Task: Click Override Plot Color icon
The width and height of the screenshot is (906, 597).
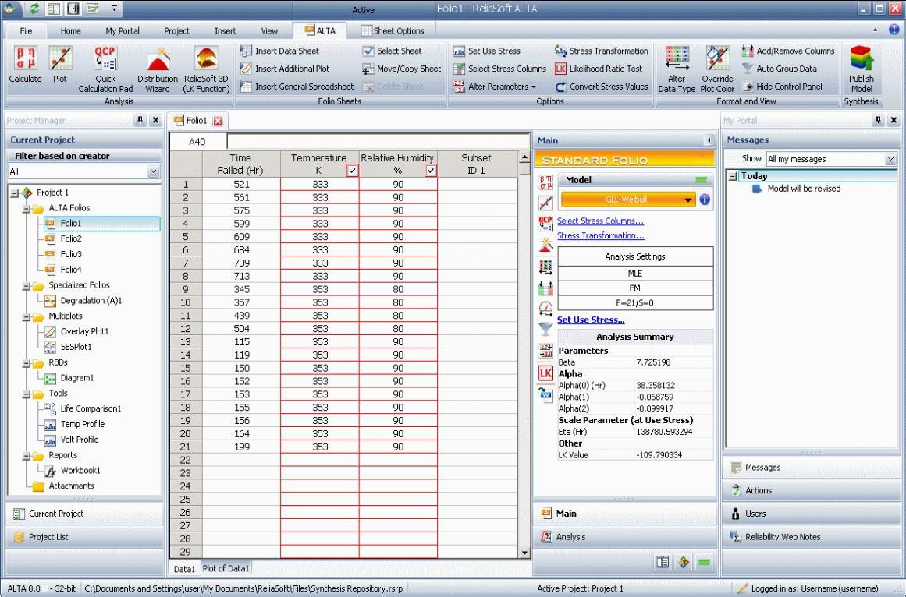Action: click(717, 69)
